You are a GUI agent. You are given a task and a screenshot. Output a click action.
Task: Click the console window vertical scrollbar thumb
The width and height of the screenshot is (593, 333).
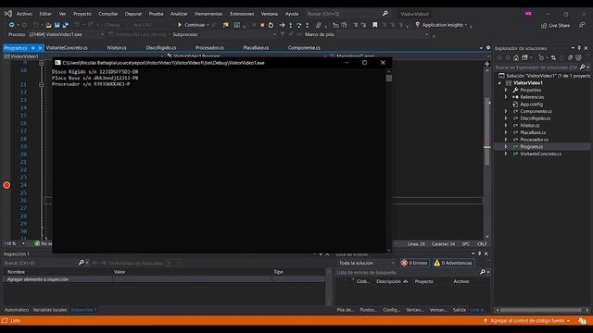click(389, 78)
